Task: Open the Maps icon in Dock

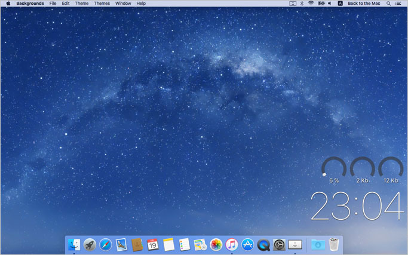Action: click(x=200, y=245)
